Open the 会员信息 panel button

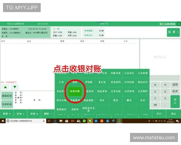pyautogui.click(x=7, y=104)
